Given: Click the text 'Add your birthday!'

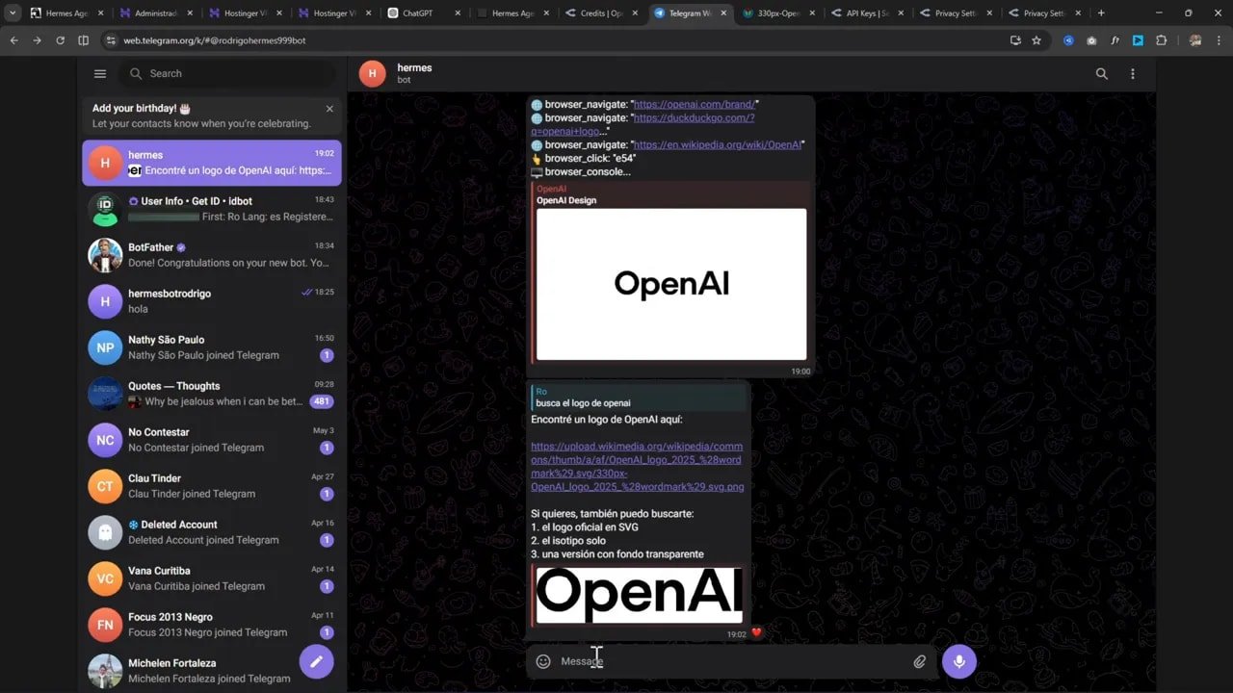Looking at the screenshot, I should coord(134,109).
